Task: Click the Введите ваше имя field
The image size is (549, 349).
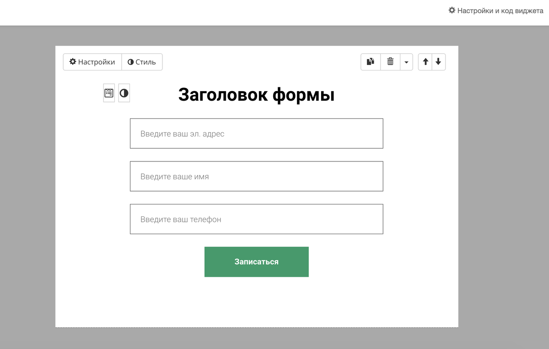Action: point(256,176)
